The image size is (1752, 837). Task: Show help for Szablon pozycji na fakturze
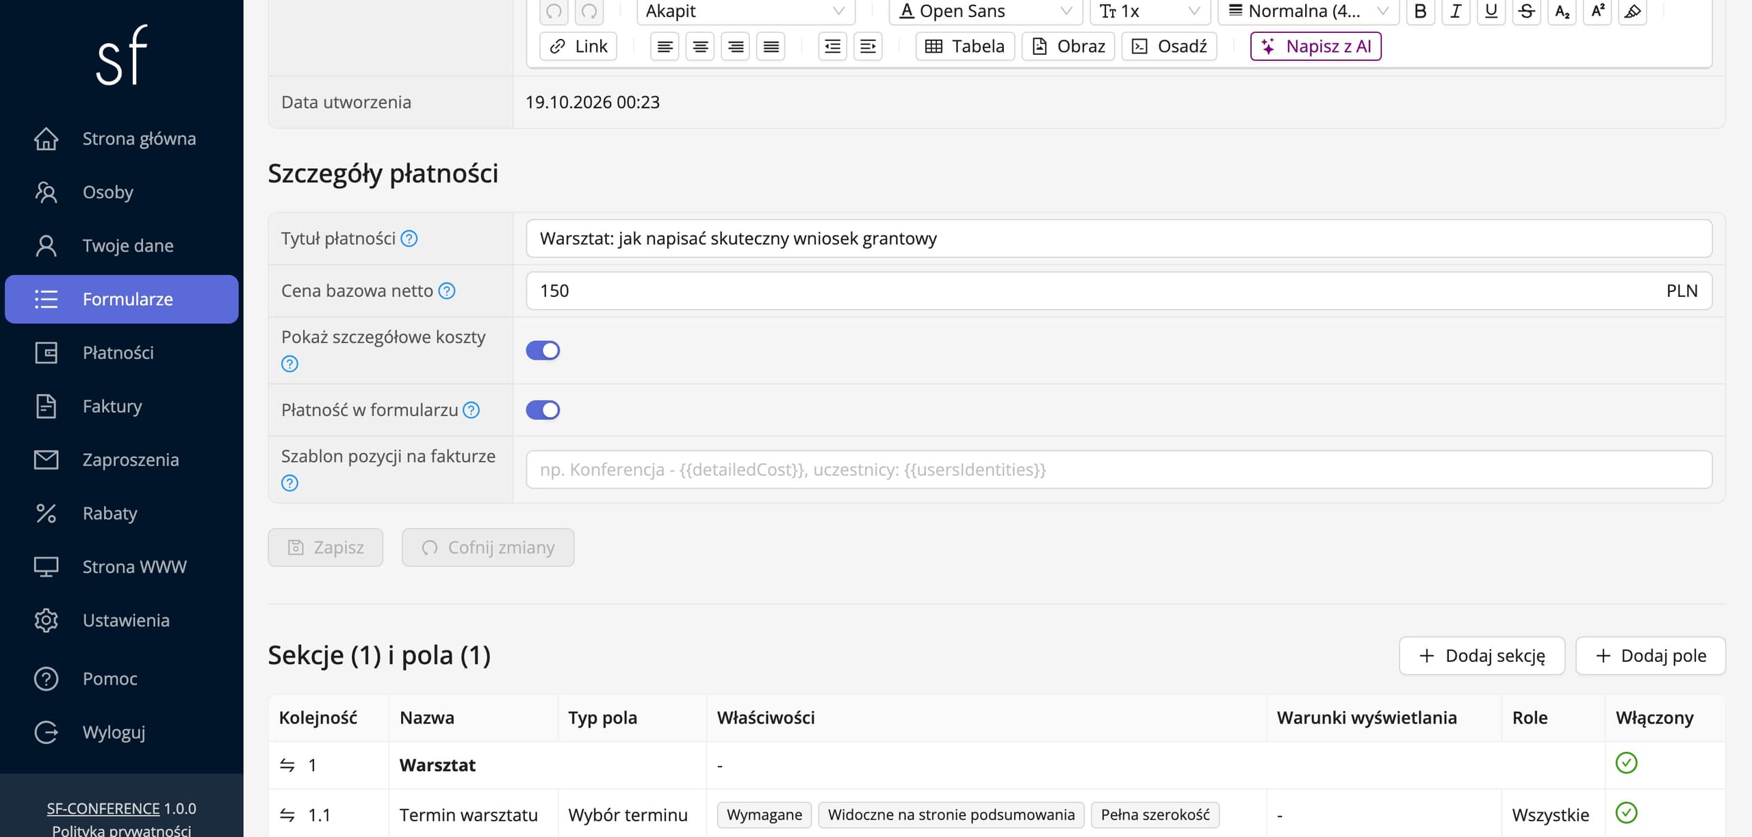coord(289,483)
